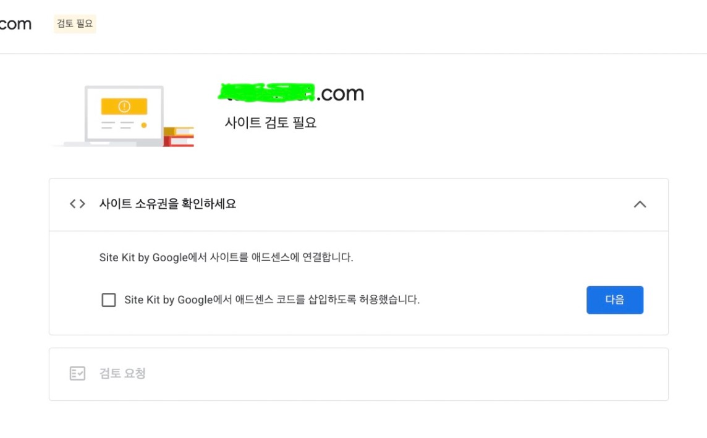Click the blue 다음 button
The width and height of the screenshot is (707, 438).
tap(614, 300)
